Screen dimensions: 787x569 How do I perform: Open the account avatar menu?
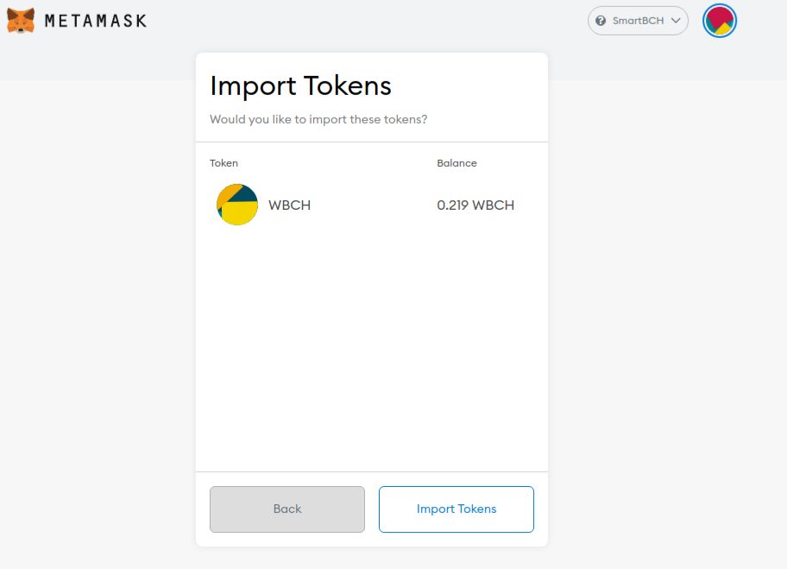click(719, 21)
